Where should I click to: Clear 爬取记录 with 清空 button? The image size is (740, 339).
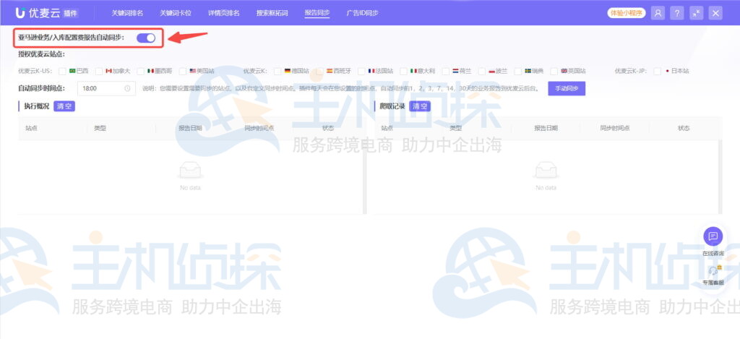pyautogui.click(x=420, y=106)
